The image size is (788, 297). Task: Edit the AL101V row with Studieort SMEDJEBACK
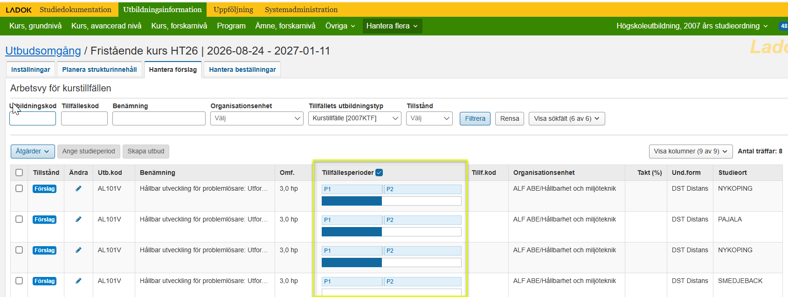[78, 281]
